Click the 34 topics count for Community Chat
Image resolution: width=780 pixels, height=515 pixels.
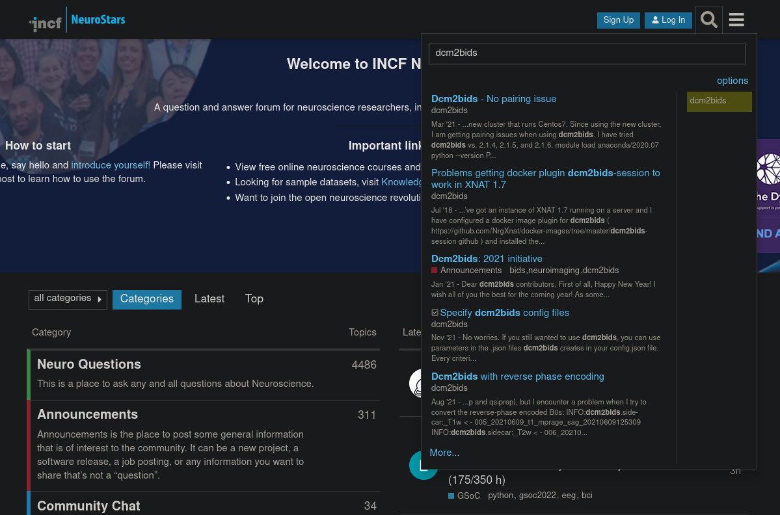(x=370, y=506)
